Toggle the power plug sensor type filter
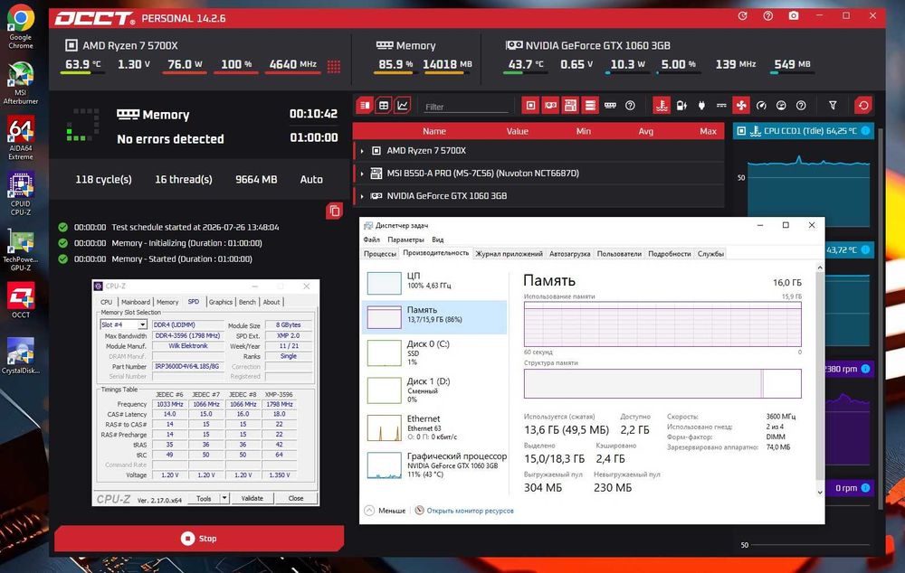 (701, 106)
